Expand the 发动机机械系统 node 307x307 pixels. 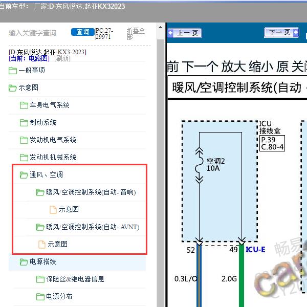coord(53,157)
